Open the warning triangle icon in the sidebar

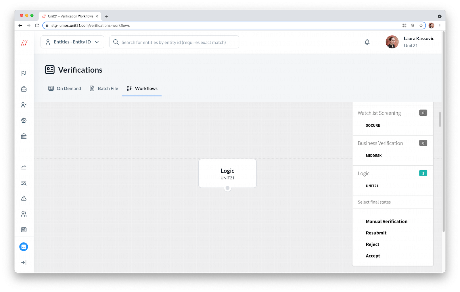point(24,198)
